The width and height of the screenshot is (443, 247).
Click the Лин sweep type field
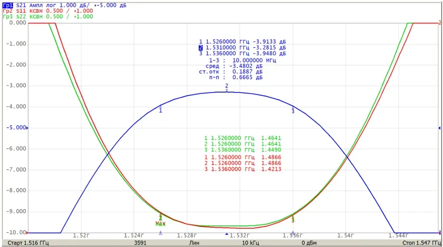click(194, 243)
